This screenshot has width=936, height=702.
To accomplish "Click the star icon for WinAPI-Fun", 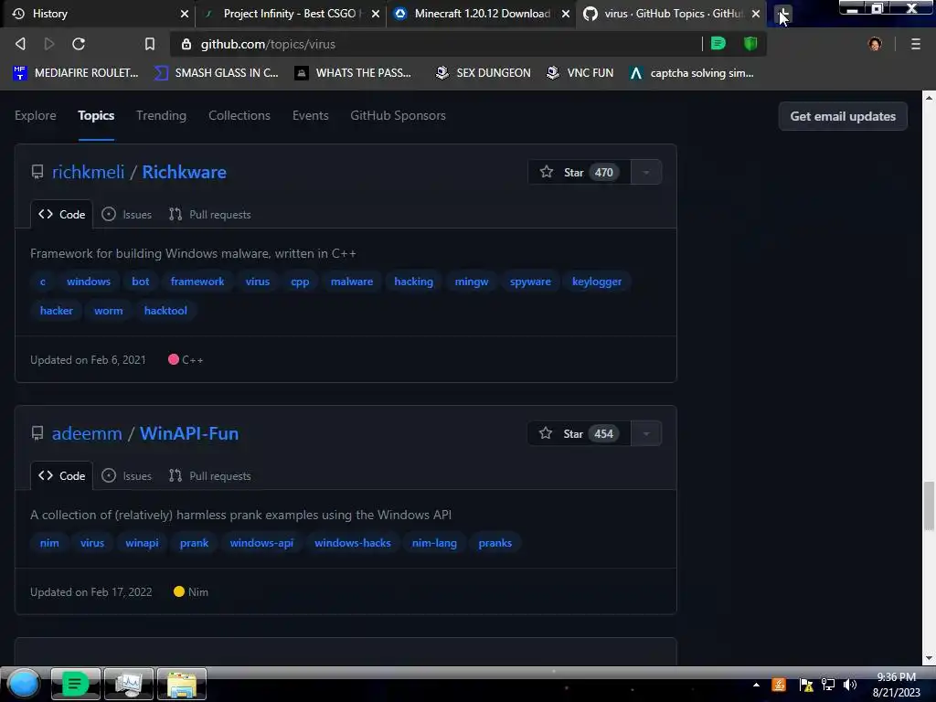I will click(x=546, y=433).
